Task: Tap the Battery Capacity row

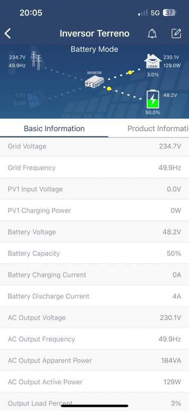Action: 94,254
